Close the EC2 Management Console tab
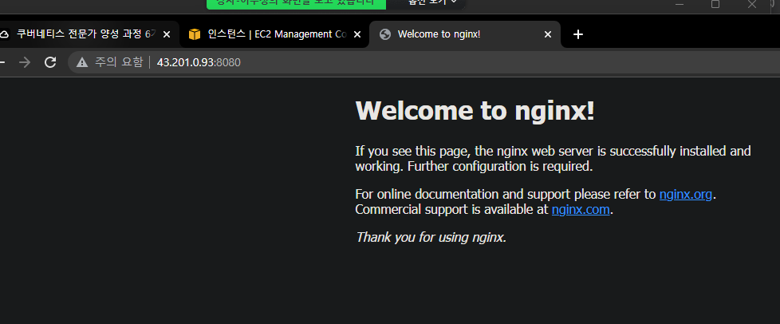780x324 pixels. tap(357, 34)
